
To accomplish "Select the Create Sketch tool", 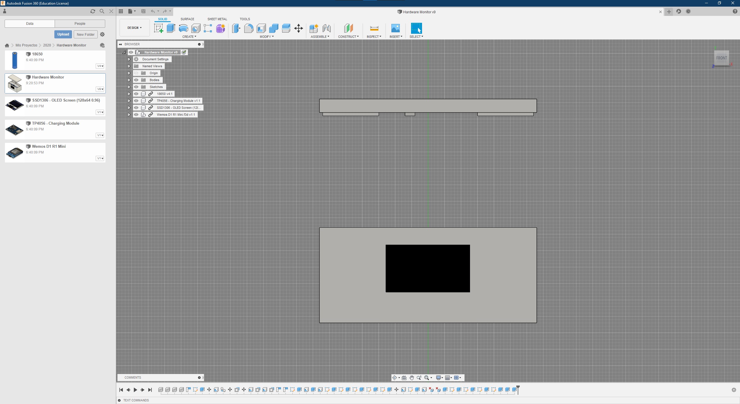I will 158,28.
